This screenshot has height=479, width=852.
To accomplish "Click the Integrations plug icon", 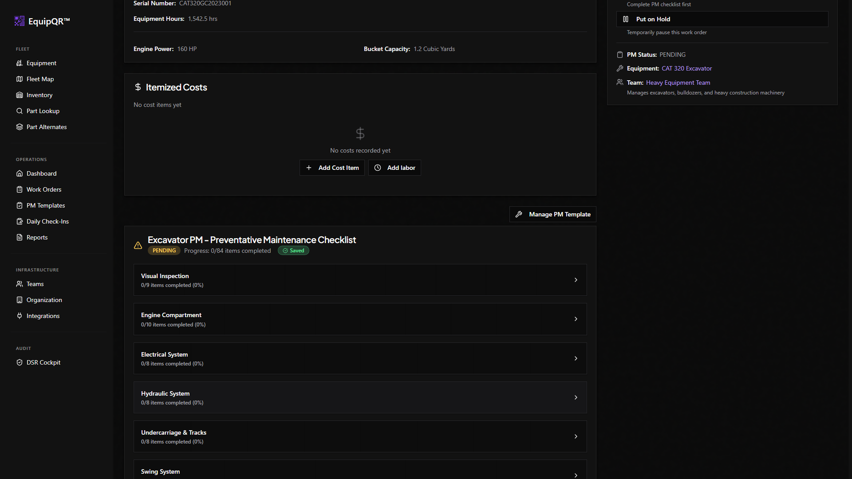I will click(x=20, y=316).
